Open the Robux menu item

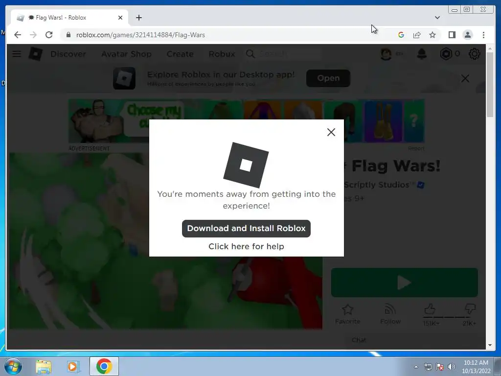[x=222, y=54]
